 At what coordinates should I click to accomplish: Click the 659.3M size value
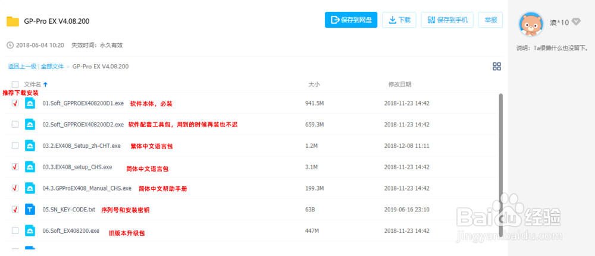(315, 124)
